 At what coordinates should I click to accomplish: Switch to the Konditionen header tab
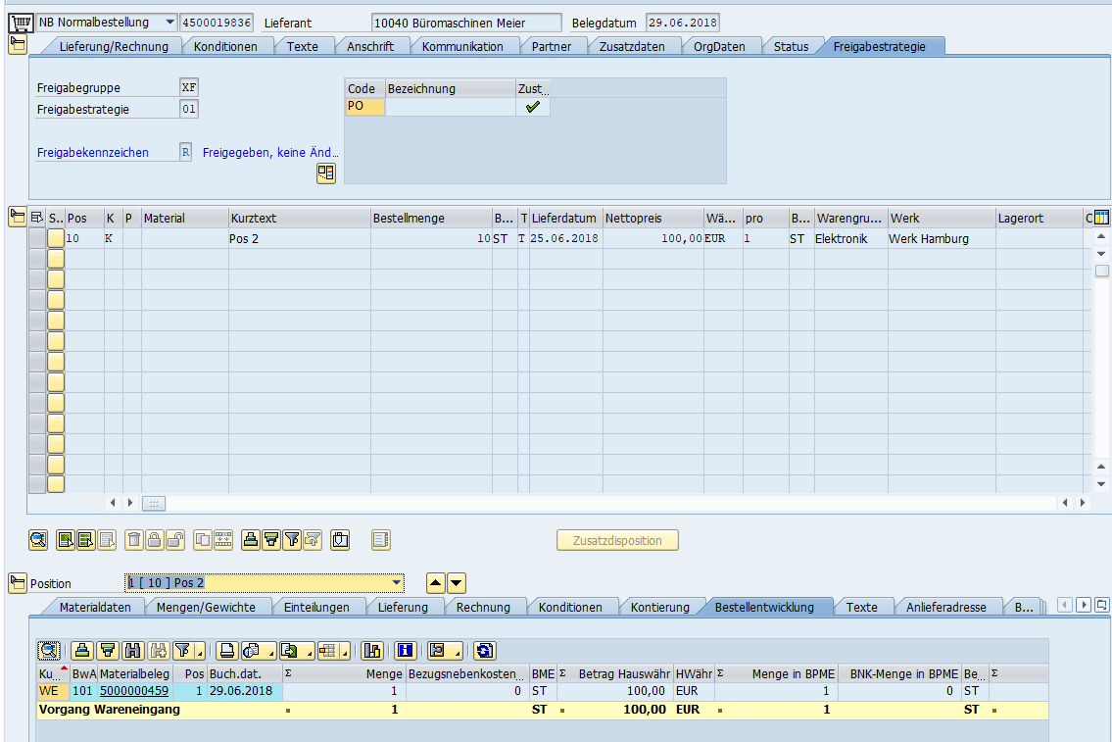pyautogui.click(x=225, y=46)
